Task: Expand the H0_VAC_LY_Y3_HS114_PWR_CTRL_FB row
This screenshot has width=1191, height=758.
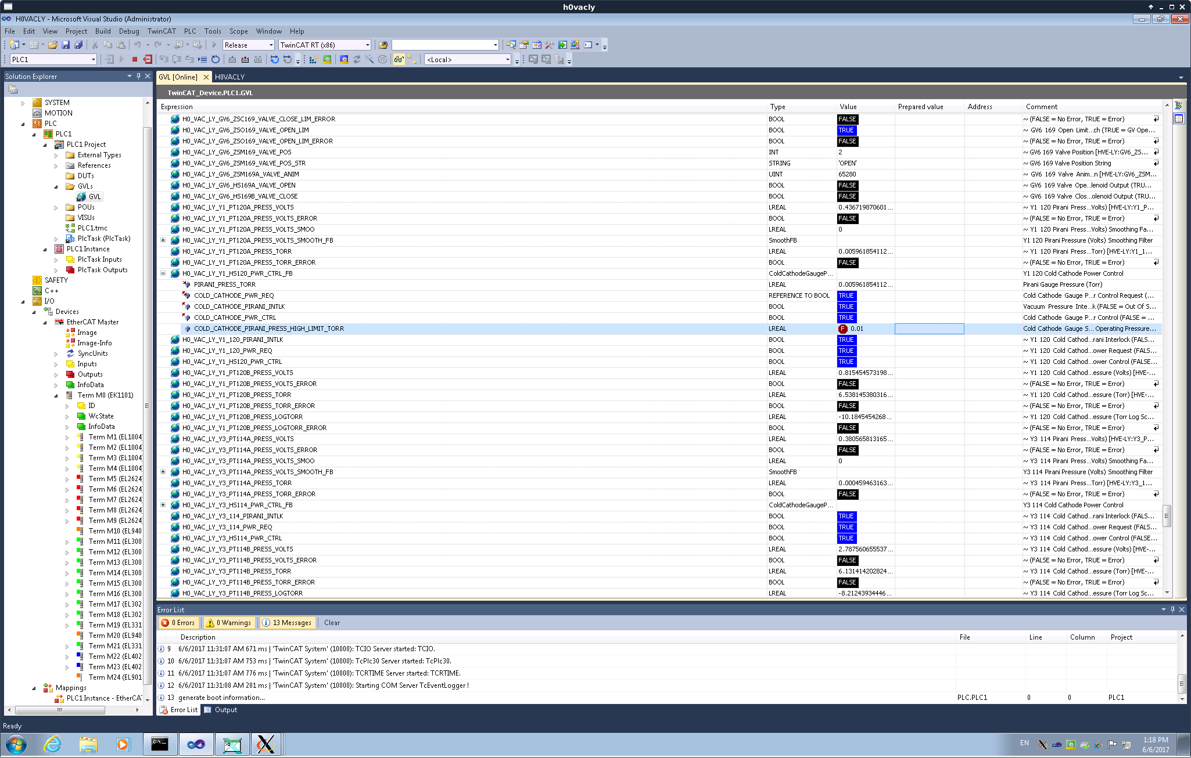Action: (163, 505)
